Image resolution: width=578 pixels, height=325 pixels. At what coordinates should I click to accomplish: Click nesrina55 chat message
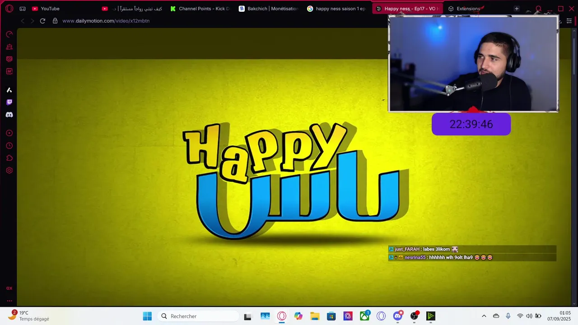[472, 257]
